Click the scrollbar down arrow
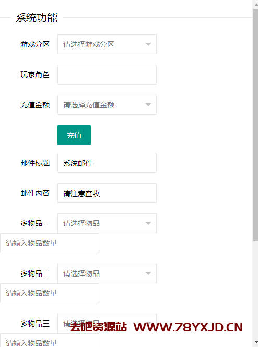The image size is (258, 347). (x=256, y=343)
